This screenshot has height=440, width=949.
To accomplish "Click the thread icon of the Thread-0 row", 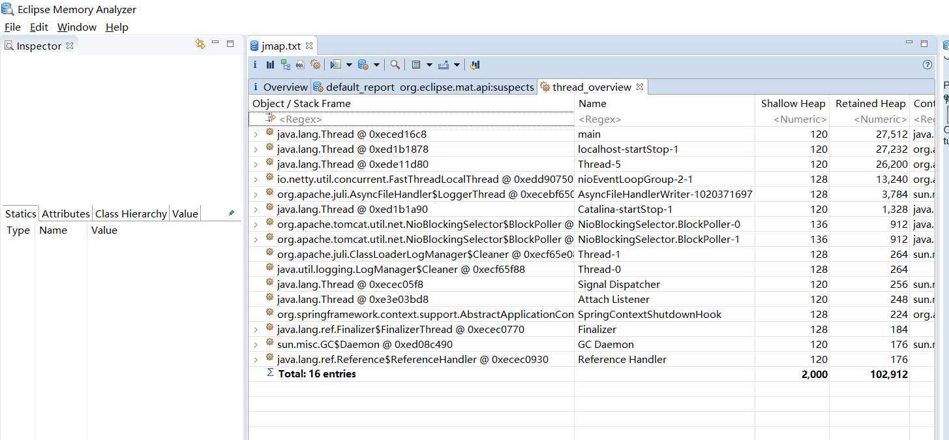I will point(270,268).
